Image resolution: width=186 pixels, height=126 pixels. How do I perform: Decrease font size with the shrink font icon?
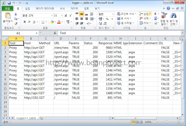(70, 16)
